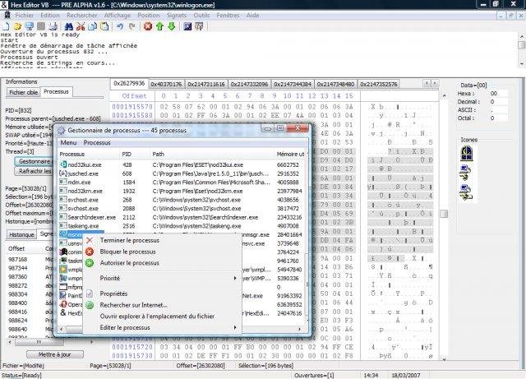Click the last toolbar icon with arrows

pos(199,26)
